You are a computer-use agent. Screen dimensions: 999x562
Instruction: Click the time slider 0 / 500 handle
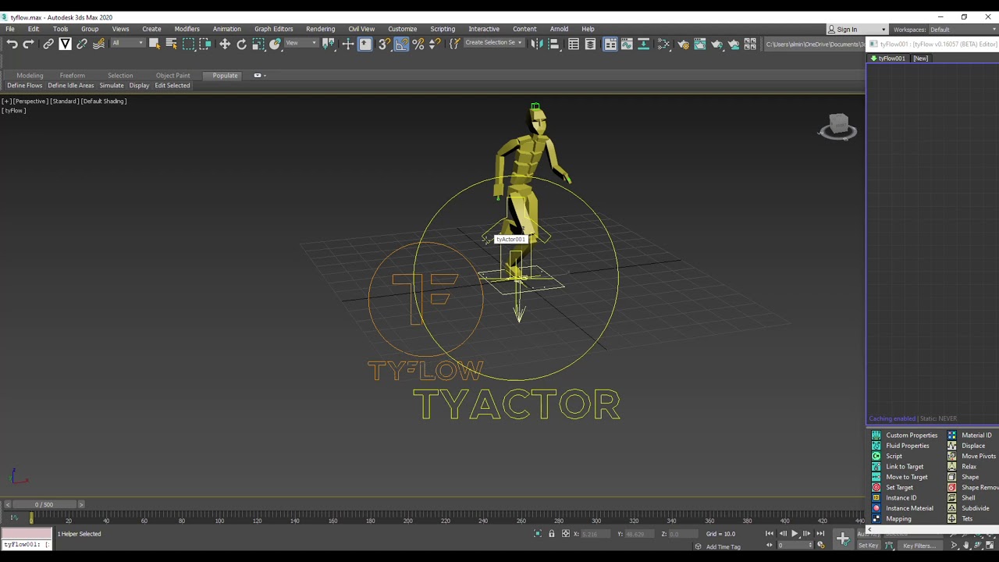(x=44, y=505)
